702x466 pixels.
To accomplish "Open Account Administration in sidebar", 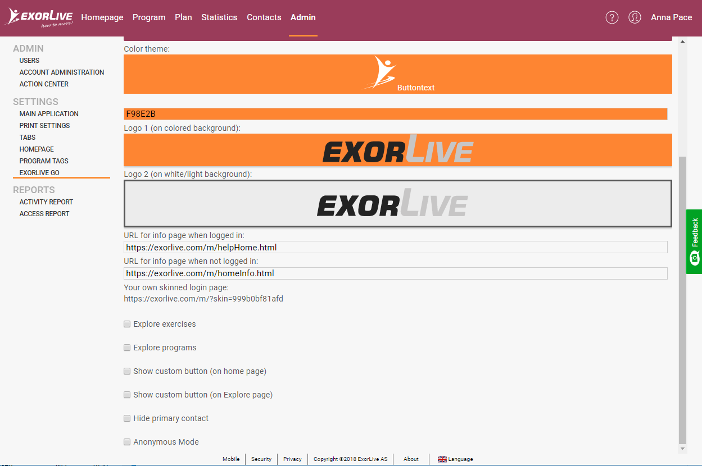I will 62,72.
